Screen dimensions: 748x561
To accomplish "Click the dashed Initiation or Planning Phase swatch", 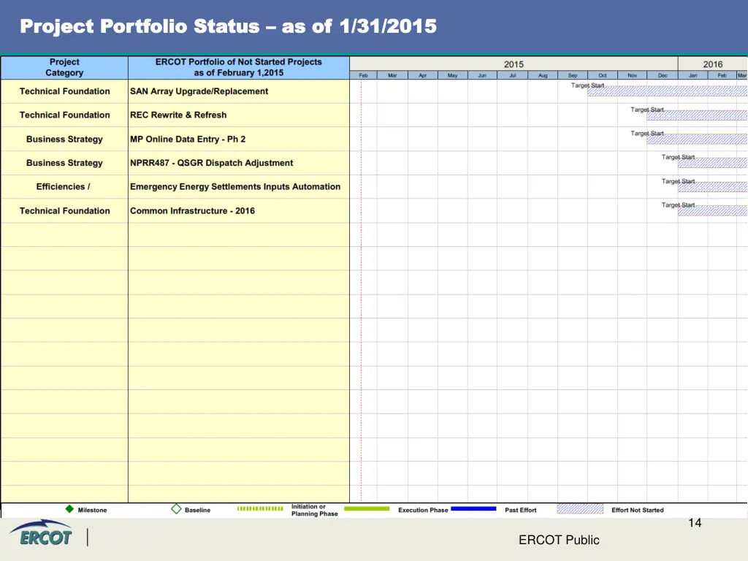I will [x=260, y=508].
